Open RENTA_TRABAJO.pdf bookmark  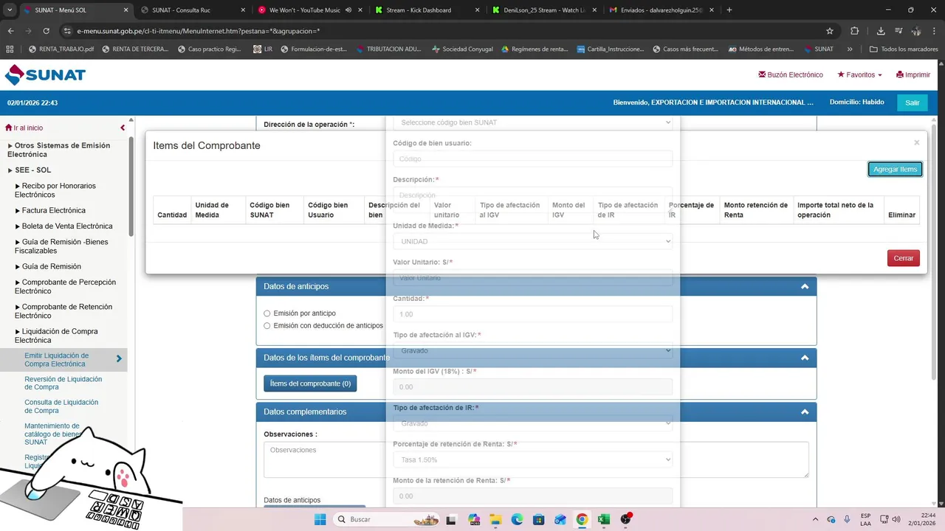61,49
